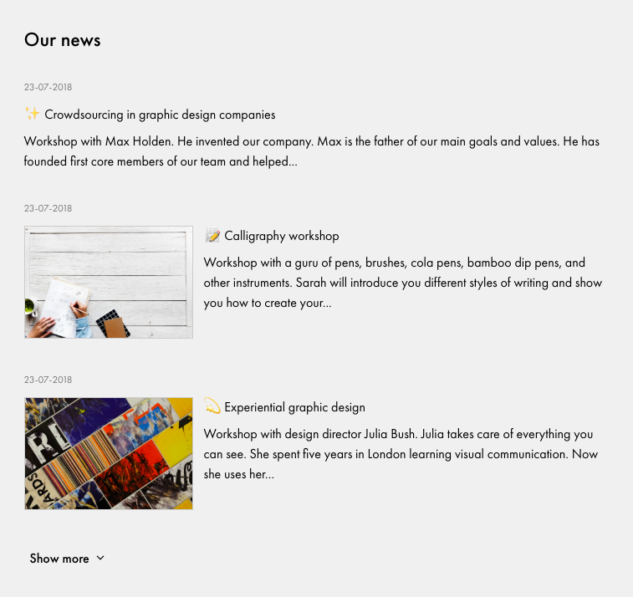Viewport: 633px width, 597px height.
Task: Expand the news list with the chevron arrow
Action: [100, 558]
